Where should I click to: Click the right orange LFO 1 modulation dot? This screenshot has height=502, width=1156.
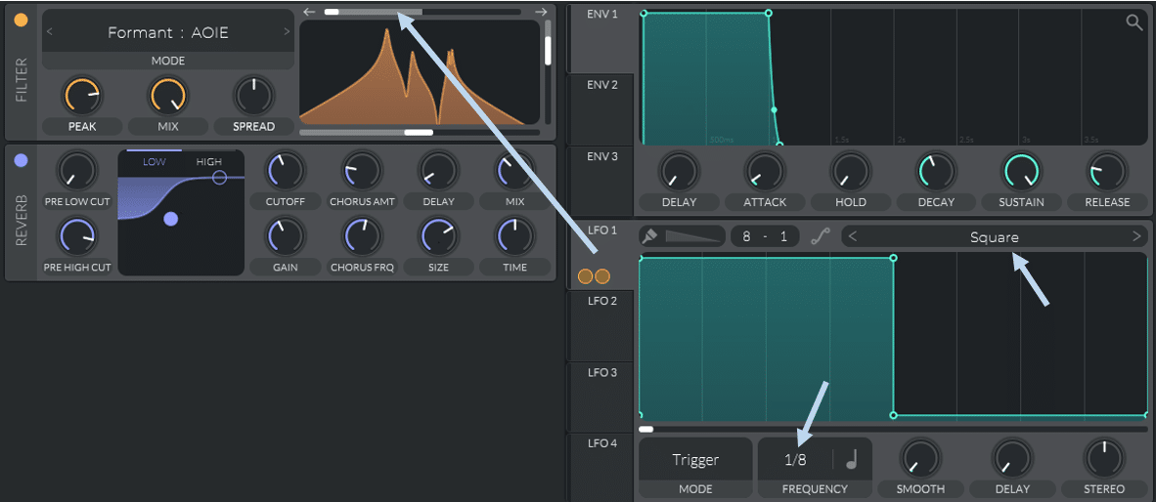[x=602, y=276]
